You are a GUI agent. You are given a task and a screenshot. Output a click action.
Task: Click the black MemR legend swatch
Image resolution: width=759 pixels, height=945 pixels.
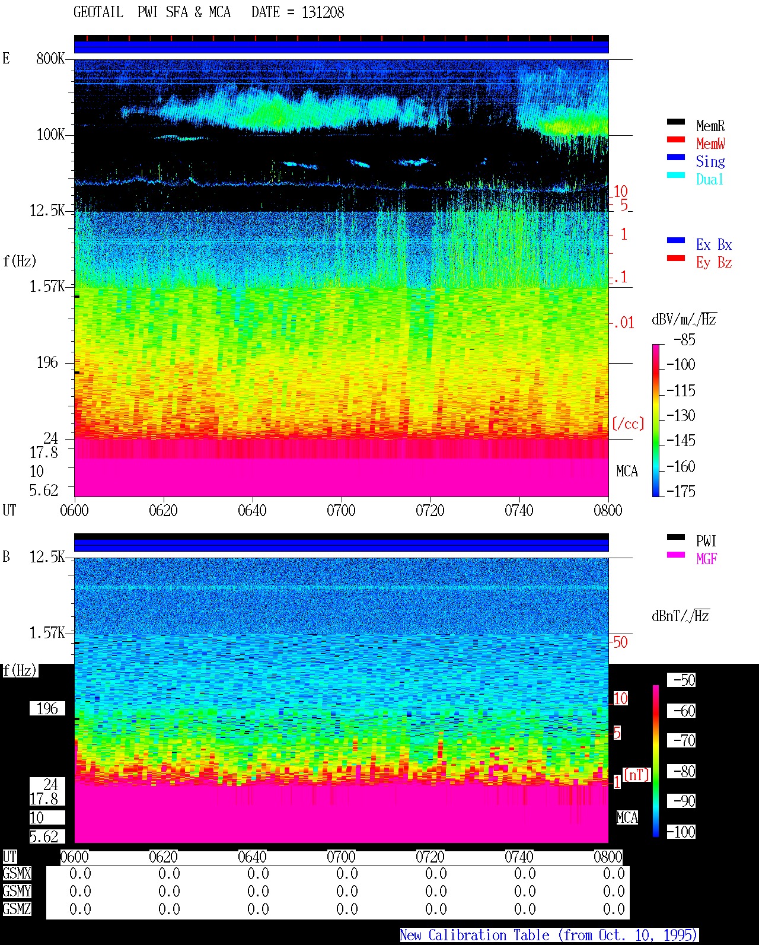[x=676, y=122]
